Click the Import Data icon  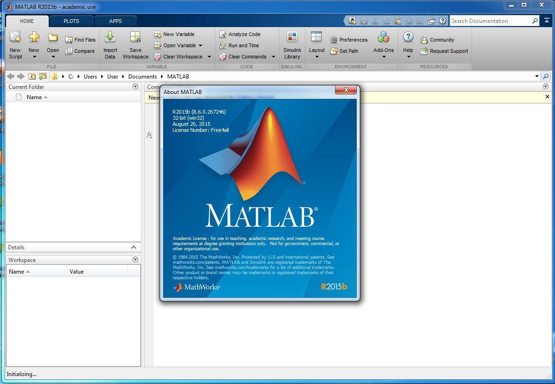(x=110, y=37)
